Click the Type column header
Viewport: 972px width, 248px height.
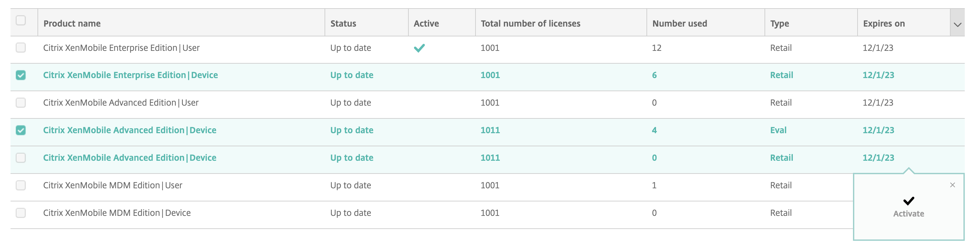tap(779, 24)
